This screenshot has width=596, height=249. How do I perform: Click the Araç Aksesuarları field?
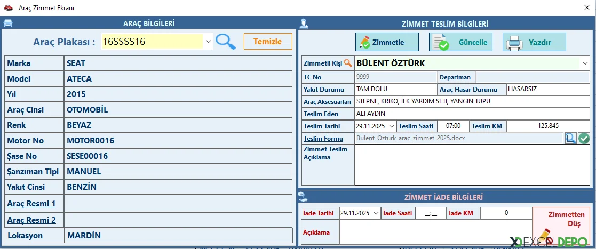(x=472, y=101)
